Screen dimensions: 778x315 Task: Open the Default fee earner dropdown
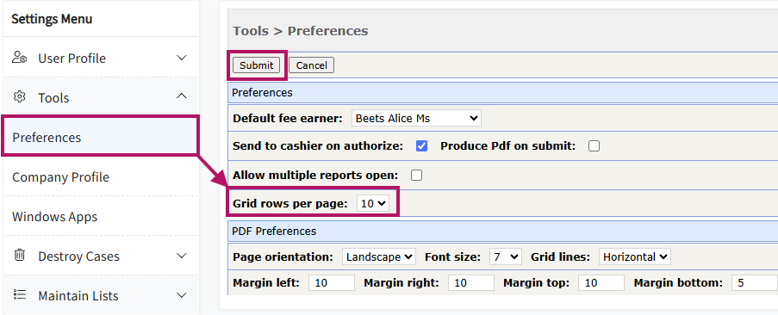416,119
